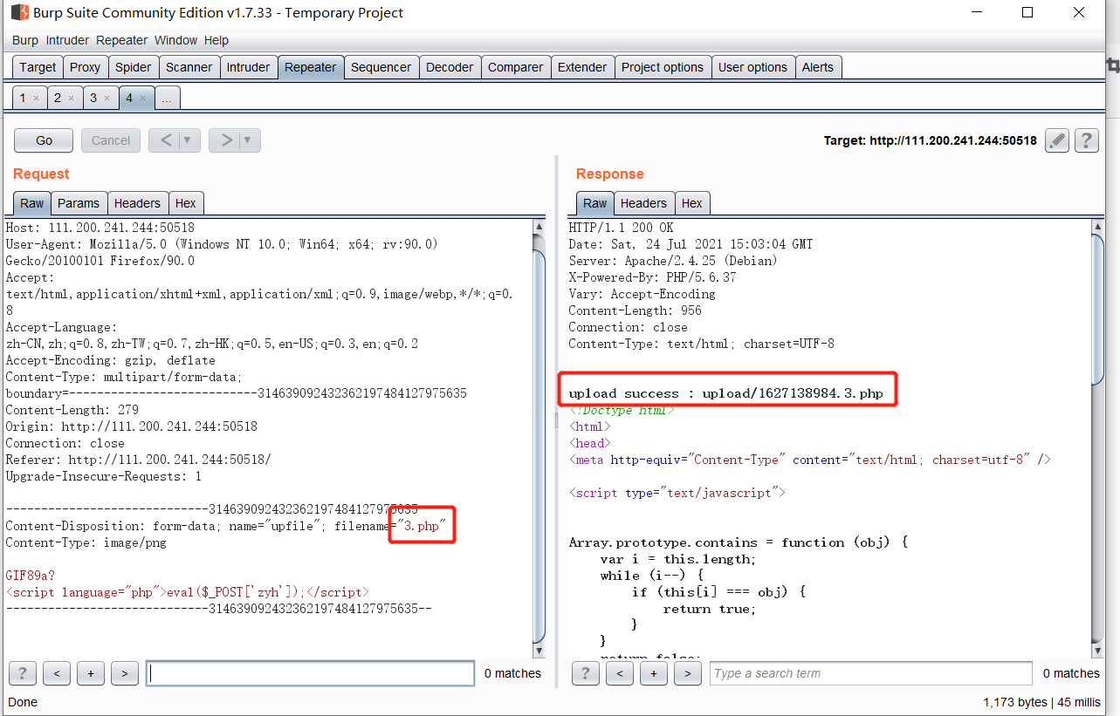
Task: Select the Repeater tool tab
Action: [x=311, y=67]
